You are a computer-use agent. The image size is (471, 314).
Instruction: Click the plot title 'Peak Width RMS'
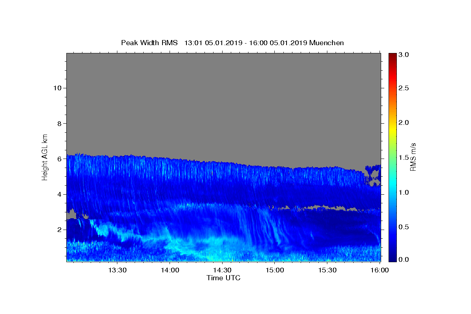pos(149,43)
